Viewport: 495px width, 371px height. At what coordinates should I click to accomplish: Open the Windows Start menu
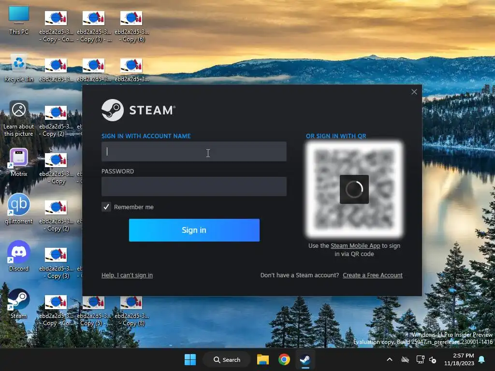click(x=190, y=359)
